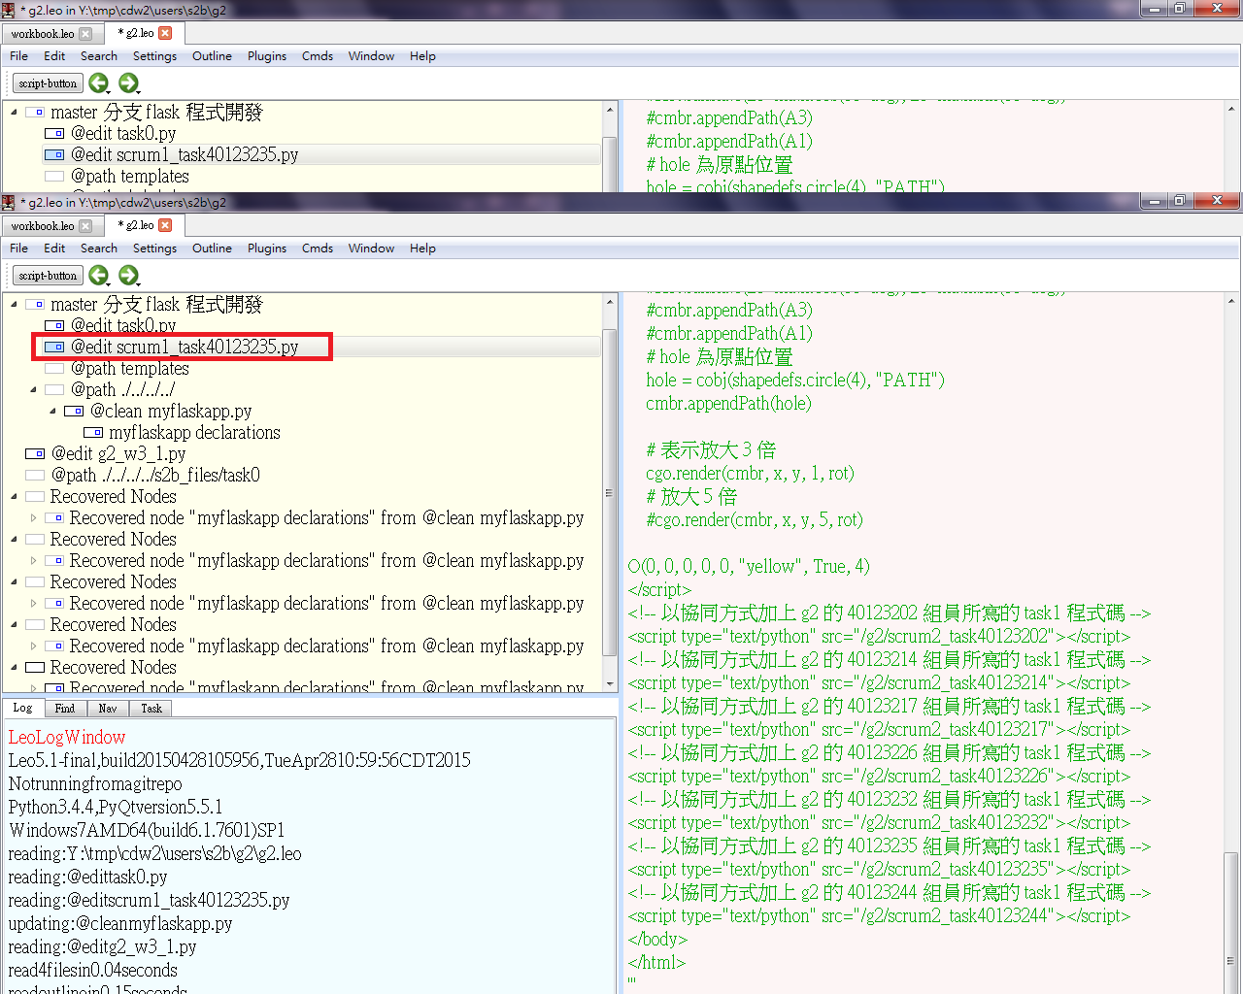Click the 'O(0, 0, 0, 0, 0, "yellow", True, 4)' line
1243x994 pixels.
click(x=749, y=567)
